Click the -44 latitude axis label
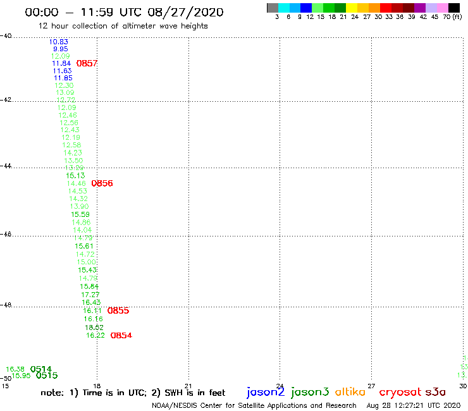Screen dimensions: 468x411 [6, 166]
